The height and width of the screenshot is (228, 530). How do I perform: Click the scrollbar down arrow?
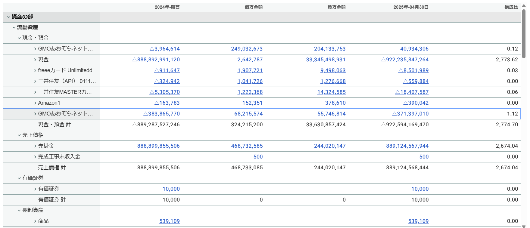(x=524, y=226)
